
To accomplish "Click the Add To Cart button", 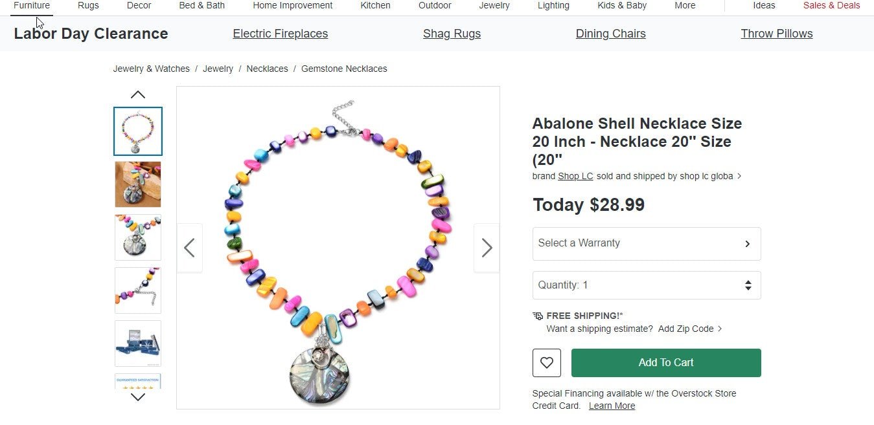I will pos(666,362).
